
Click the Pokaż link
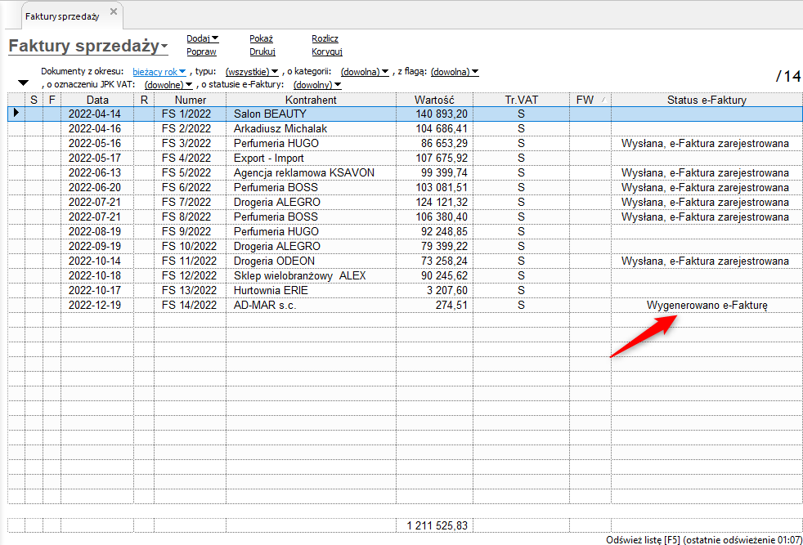point(261,38)
